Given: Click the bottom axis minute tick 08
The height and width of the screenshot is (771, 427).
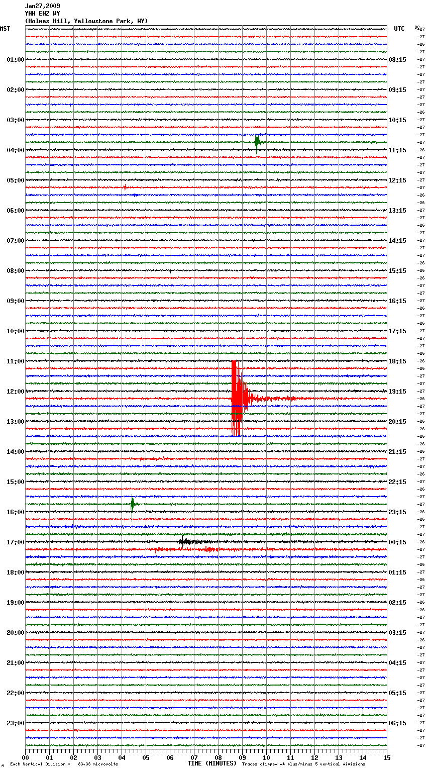Looking at the screenshot, I should (x=218, y=757).
